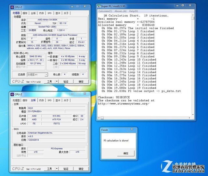Click the 1.320 V core voltage value
The height and width of the screenshot is (176, 208).
tap(61, 30)
